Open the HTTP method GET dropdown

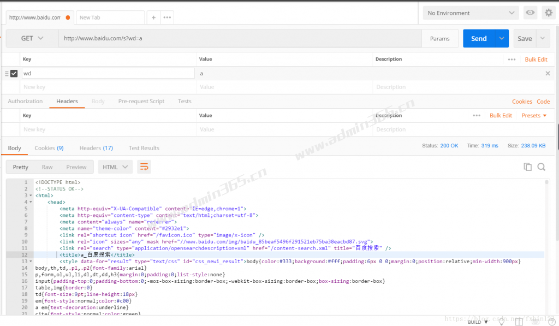32,39
